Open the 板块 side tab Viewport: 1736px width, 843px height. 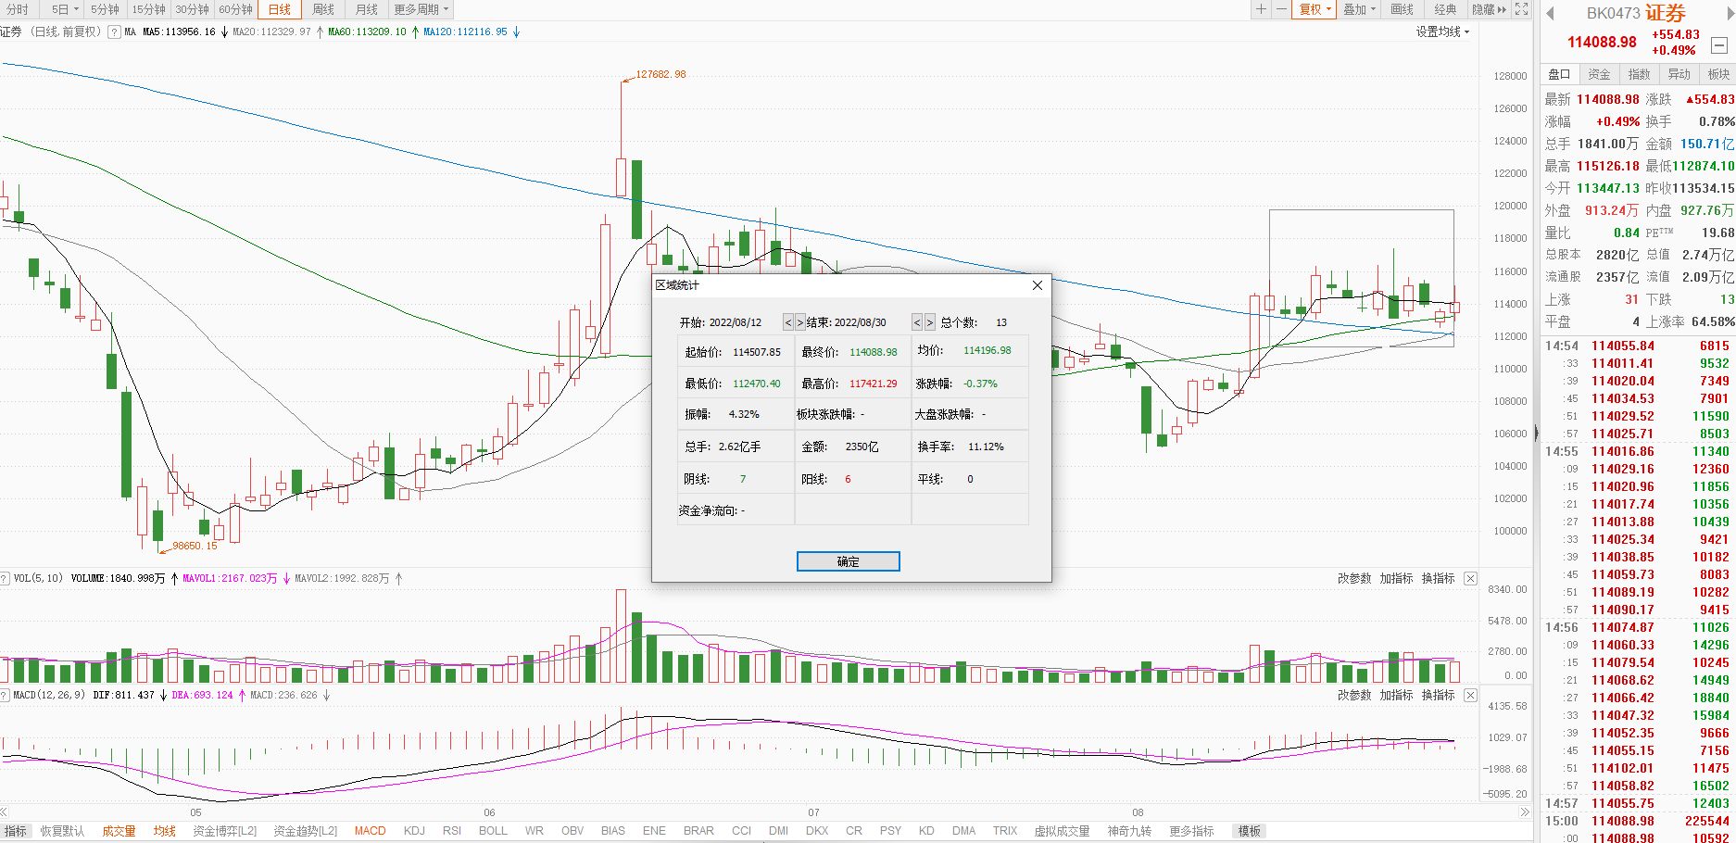[x=1718, y=74]
